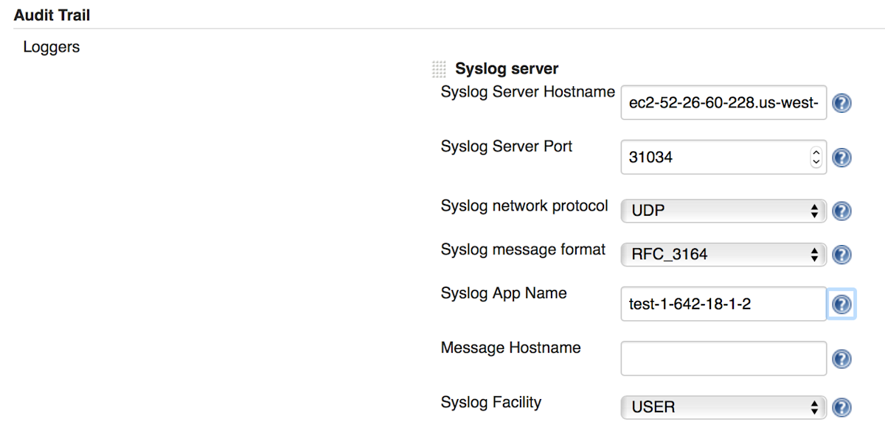Show help for Syslog message format
This screenshot has width=885, height=433.
point(841,255)
